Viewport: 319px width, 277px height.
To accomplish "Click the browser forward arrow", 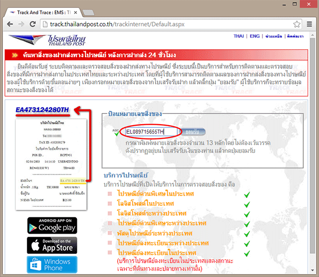I will [24, 24].
